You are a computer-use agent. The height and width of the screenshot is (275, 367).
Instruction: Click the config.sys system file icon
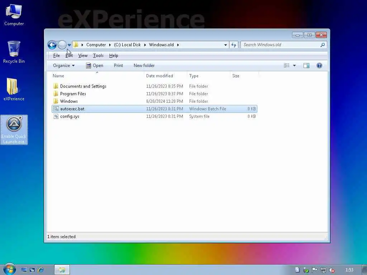point(56,116)
